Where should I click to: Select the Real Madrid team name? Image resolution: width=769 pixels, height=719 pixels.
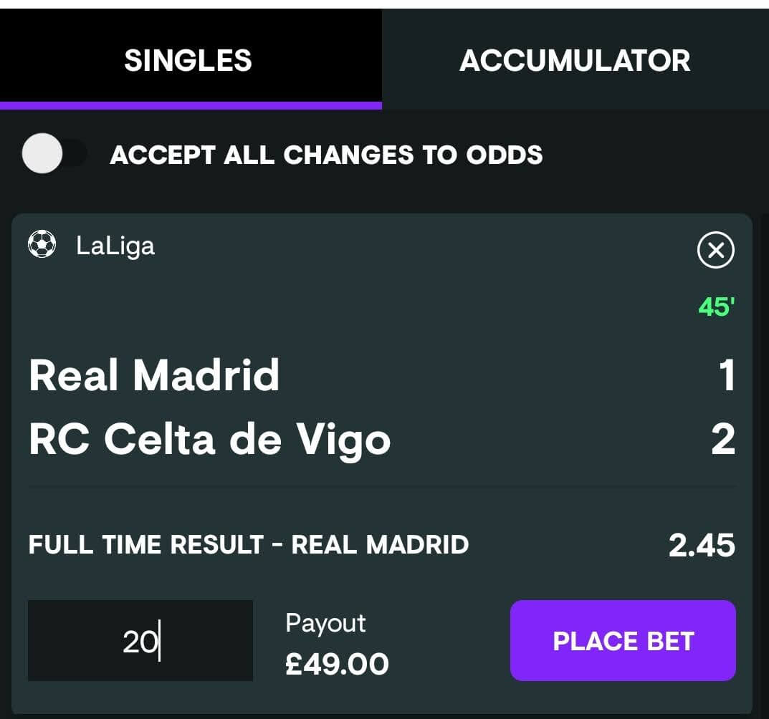(x=154, y=375)
